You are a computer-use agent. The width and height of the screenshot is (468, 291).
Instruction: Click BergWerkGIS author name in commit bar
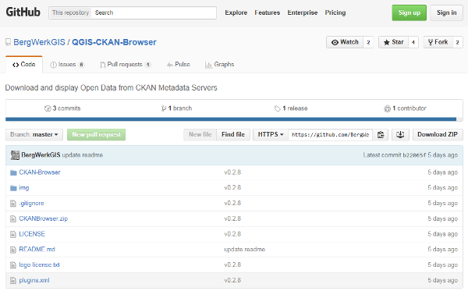[x=41, y=155]
